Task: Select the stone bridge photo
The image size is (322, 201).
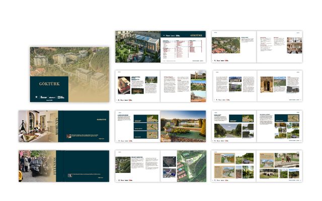Action: click(x=269, y=174)
